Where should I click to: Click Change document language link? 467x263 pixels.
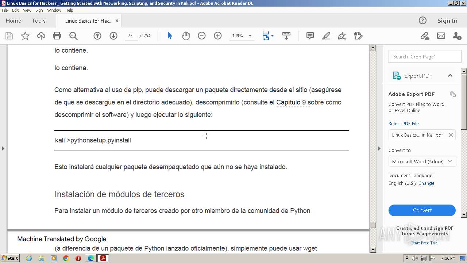point(427,183)
